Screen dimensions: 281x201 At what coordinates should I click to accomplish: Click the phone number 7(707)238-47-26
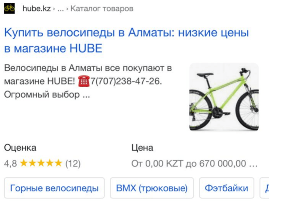126,81
